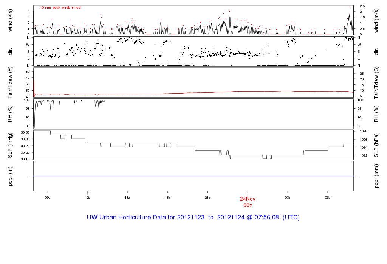Click the 'pcp. (mm)' right axis label
The image size is (387, 264).
376,176
